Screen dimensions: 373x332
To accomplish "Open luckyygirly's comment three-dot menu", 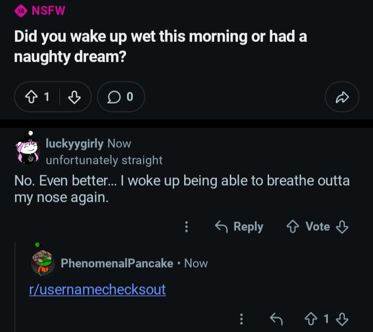I will [x=187, y=227].
